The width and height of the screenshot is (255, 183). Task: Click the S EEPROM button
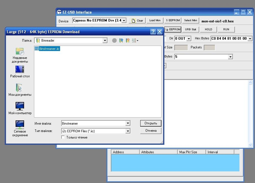(x=173, y=20)
